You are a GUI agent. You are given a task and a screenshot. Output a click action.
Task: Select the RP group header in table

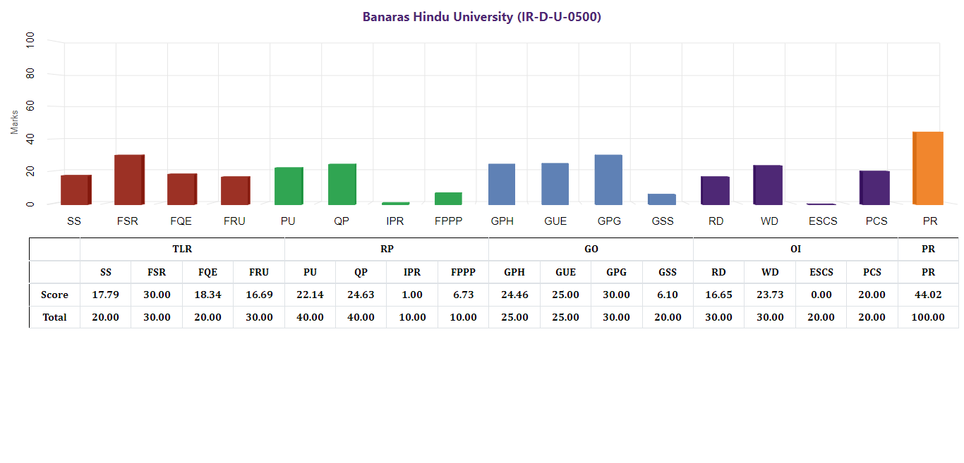tap(387, 249)
